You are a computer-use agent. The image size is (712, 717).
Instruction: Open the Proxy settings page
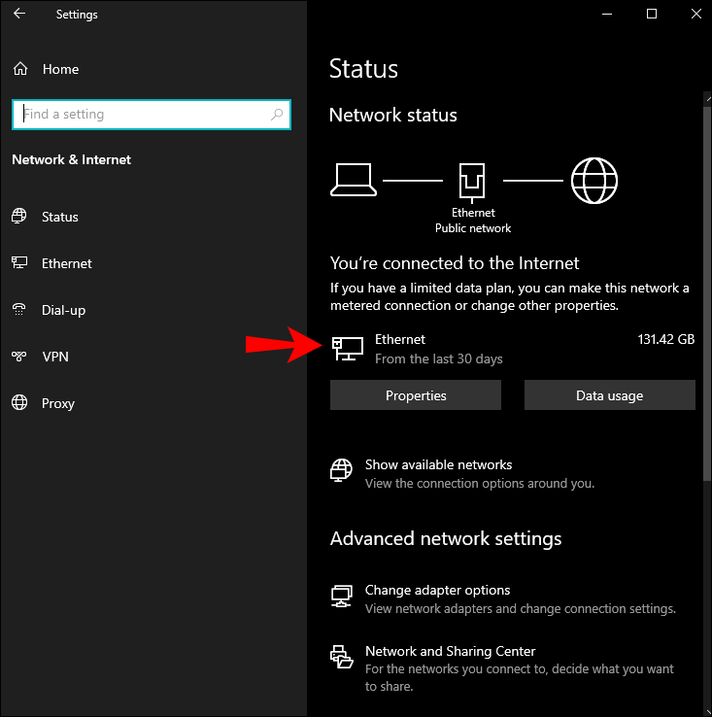58,403
